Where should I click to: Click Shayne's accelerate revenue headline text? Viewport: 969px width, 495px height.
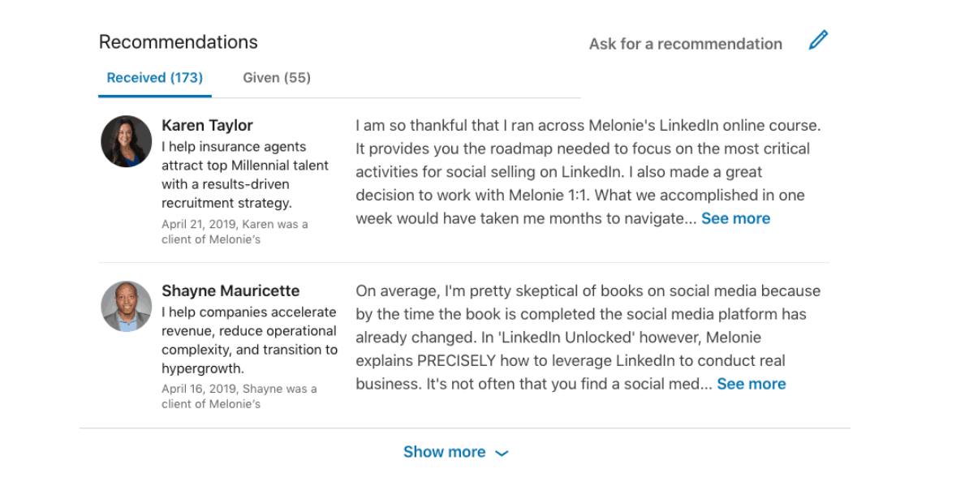(250, 341)
